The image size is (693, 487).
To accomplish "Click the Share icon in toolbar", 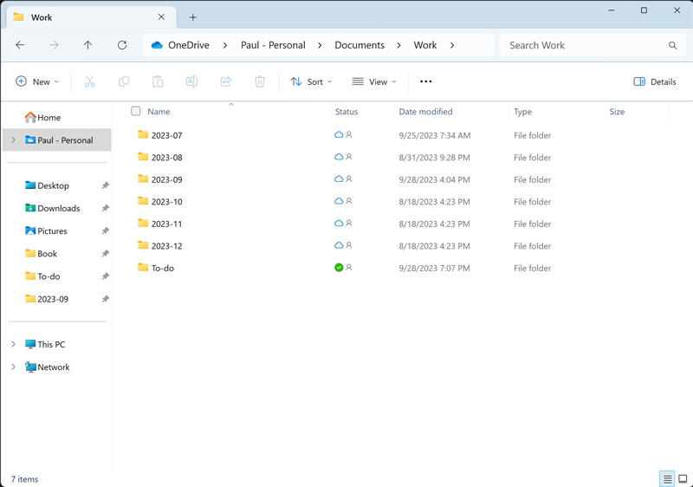I will point(225,81).
